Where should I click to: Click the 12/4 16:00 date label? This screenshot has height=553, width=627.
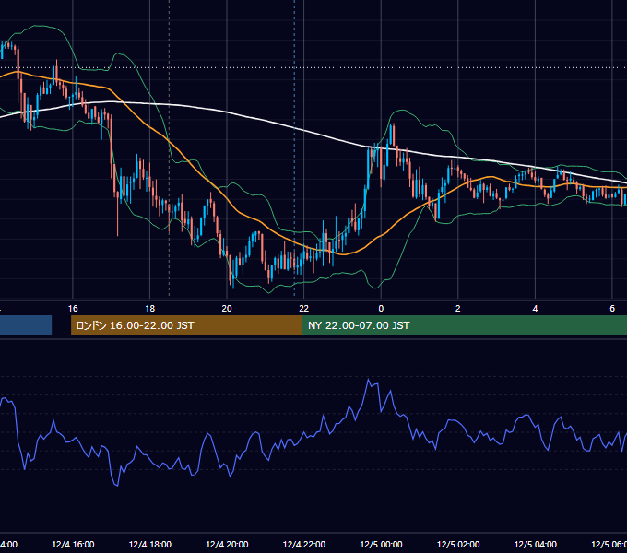tap(73, 544)
